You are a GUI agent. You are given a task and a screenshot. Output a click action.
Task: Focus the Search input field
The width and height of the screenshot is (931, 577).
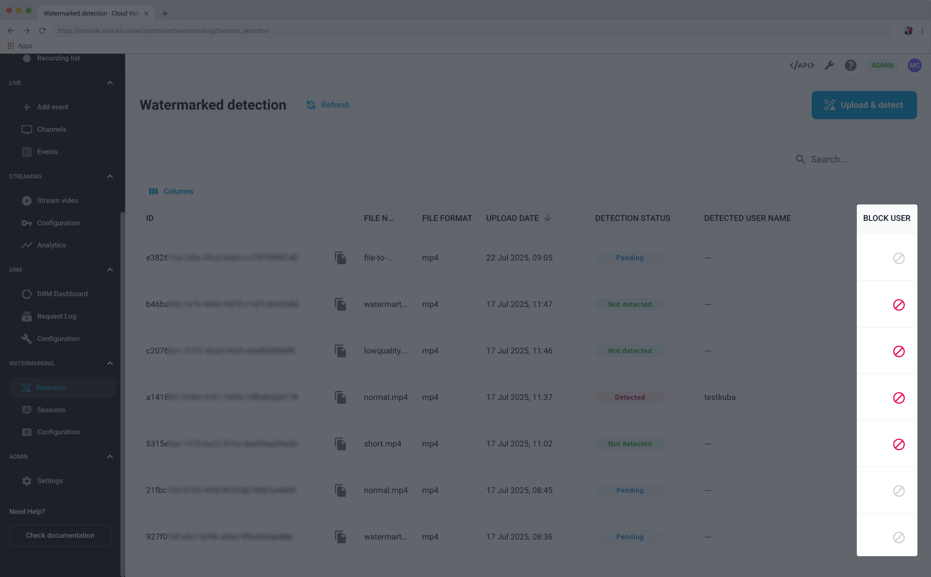coord(851,159)
